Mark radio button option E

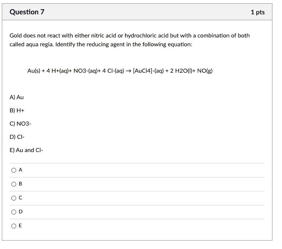pos(14,226)
